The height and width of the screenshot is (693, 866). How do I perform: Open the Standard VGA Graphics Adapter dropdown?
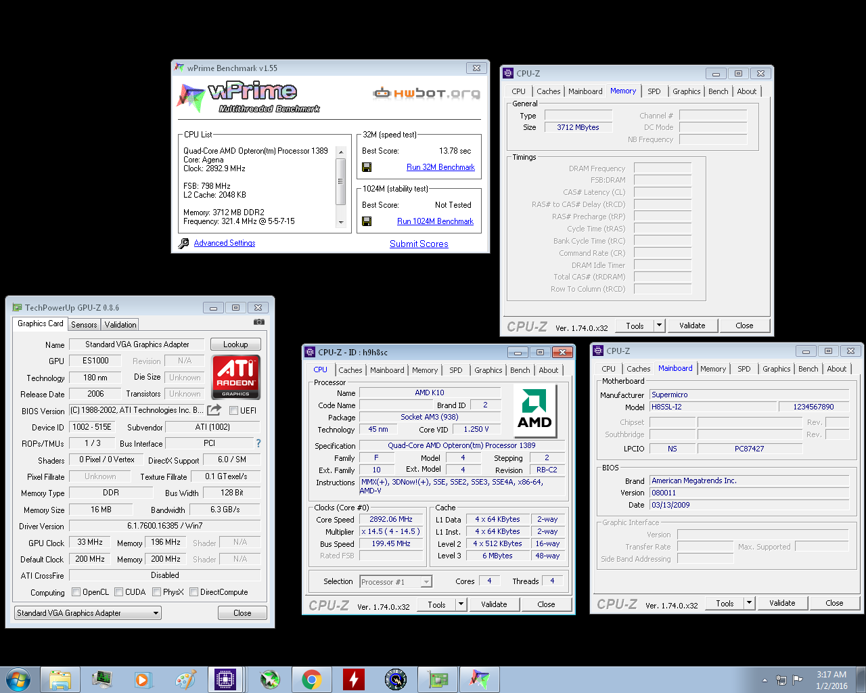(x=88, y=613)
